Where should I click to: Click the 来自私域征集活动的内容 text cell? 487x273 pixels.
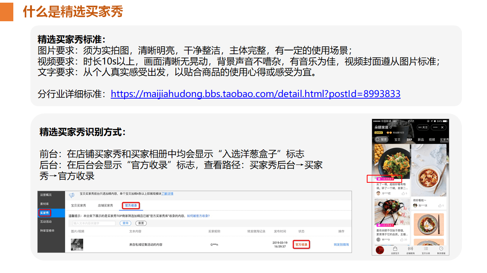(146, 245)
